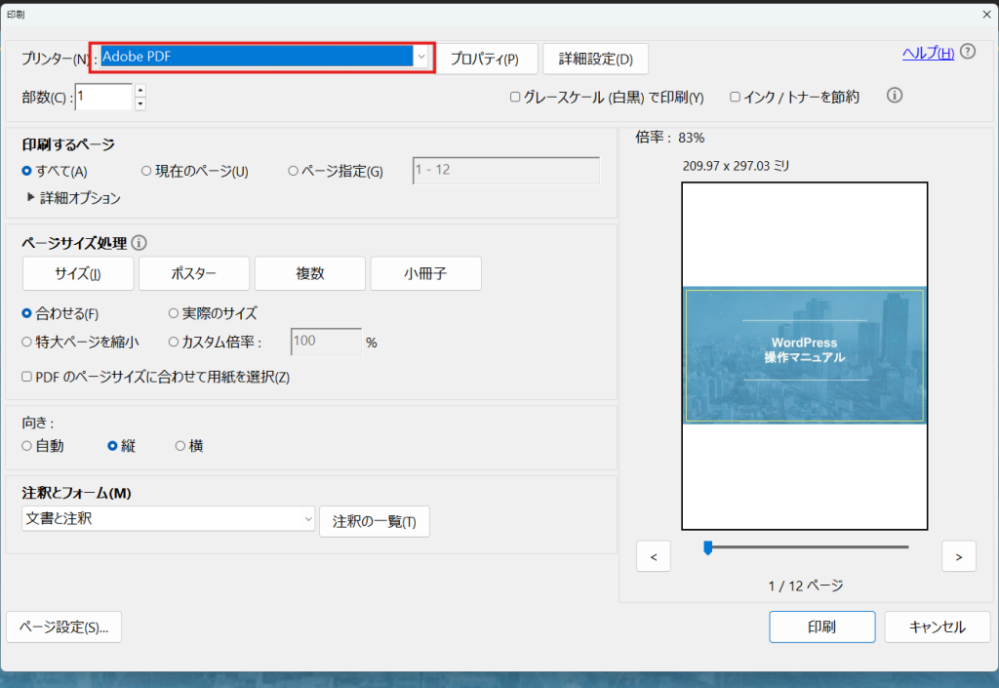Viewport: 999px width, 688px height.
Task: Click the help question mark icon
Action: (968, 52)
